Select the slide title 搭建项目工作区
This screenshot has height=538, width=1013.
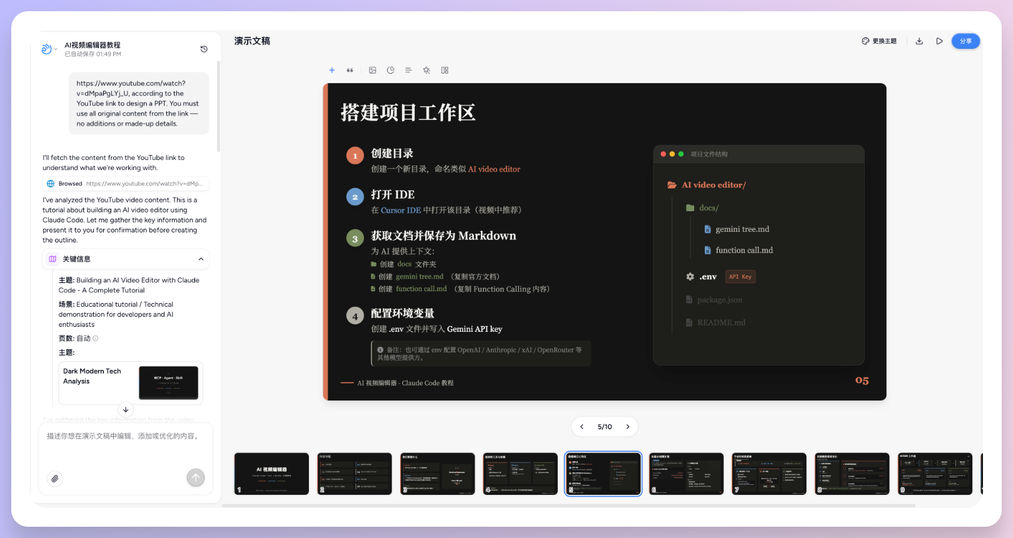pyautogui.click(x=408, y=112)
